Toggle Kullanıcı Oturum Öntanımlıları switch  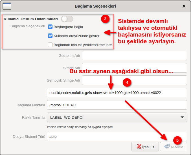(67, 19)
